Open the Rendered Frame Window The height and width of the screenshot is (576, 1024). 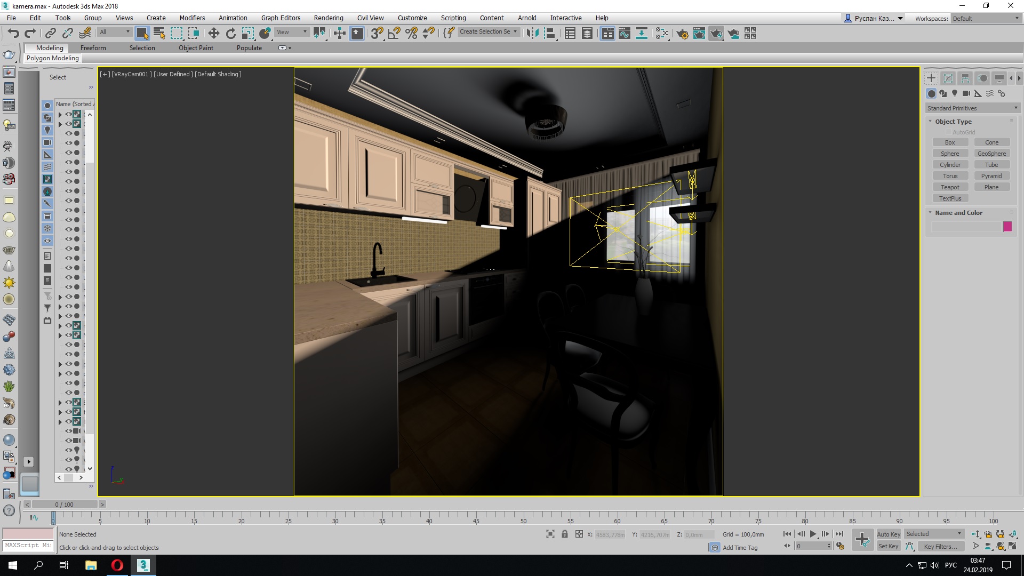(x=699, y=34)
